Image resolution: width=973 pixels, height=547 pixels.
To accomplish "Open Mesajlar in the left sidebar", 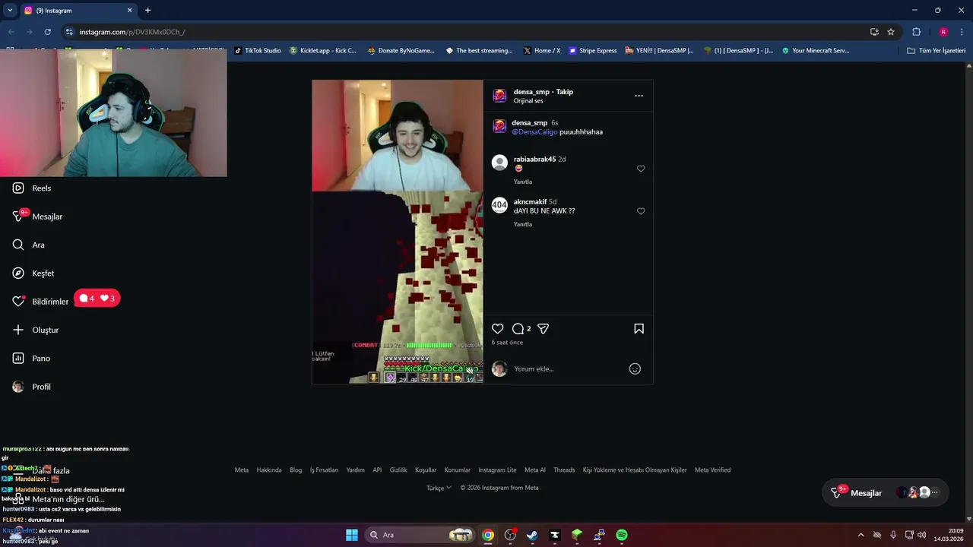I will pos(38,217).
